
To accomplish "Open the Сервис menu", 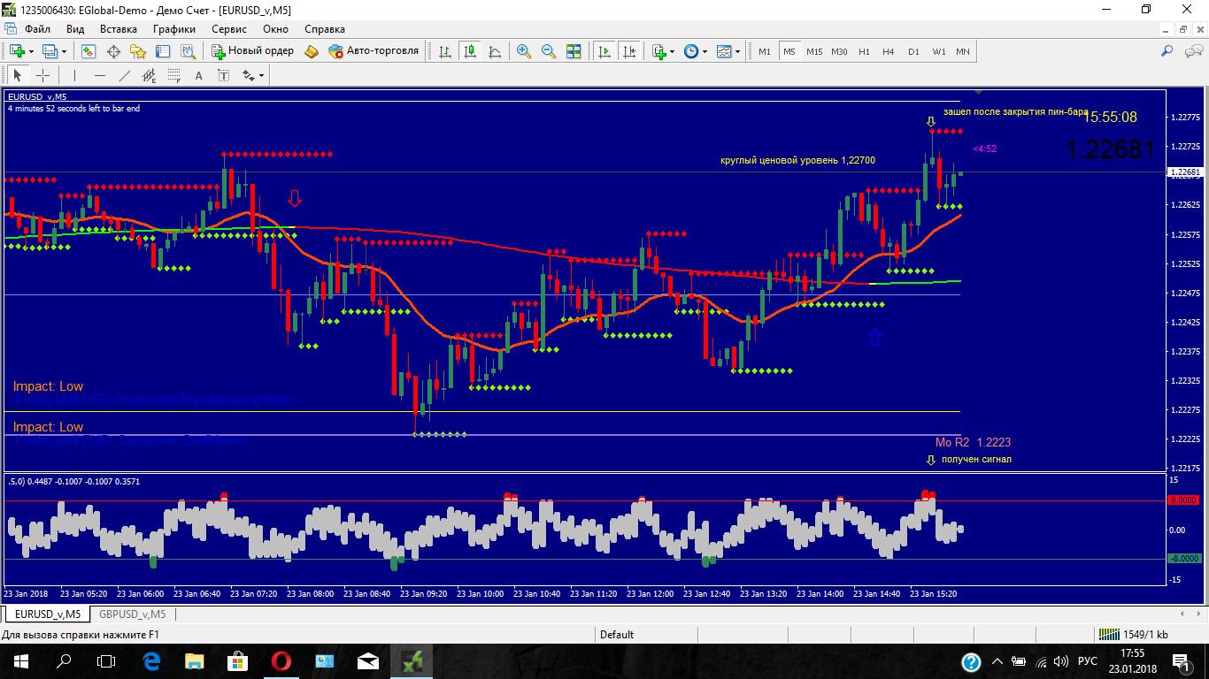I will pyautogui.click(x=229, y=28).
